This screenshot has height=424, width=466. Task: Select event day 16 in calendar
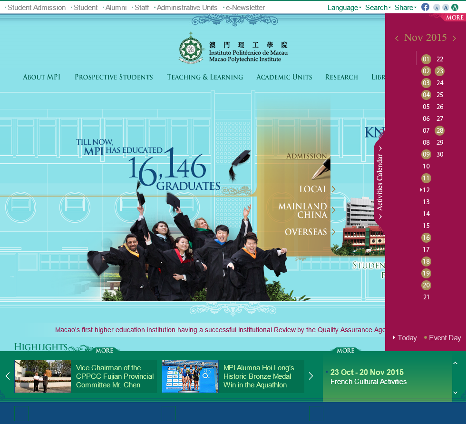pyautogui.click(x=426, y=237)
